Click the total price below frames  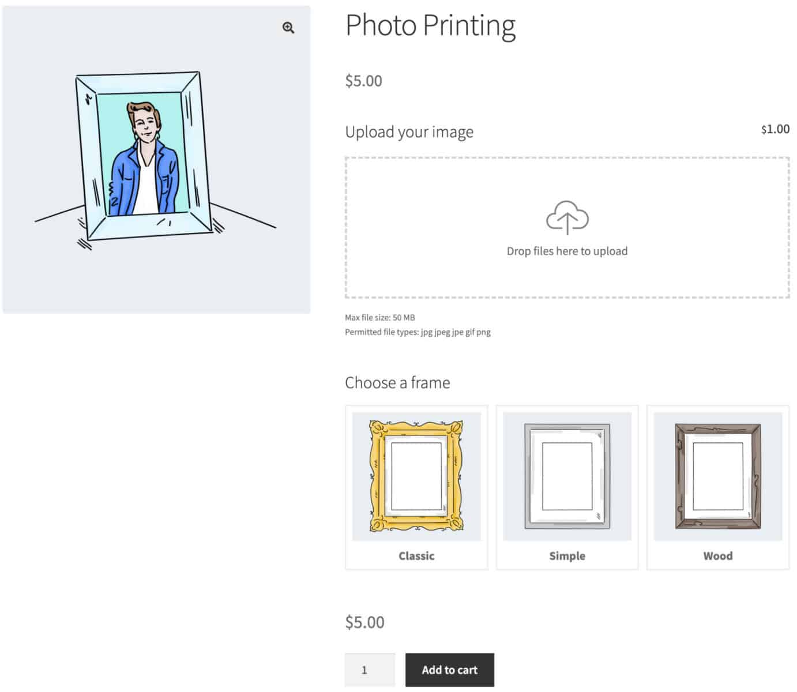(363, 622)
